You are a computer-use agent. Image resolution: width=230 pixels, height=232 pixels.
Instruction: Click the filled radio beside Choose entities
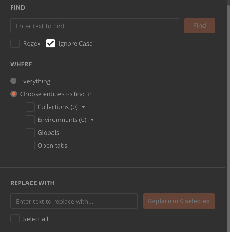point(13,94)
